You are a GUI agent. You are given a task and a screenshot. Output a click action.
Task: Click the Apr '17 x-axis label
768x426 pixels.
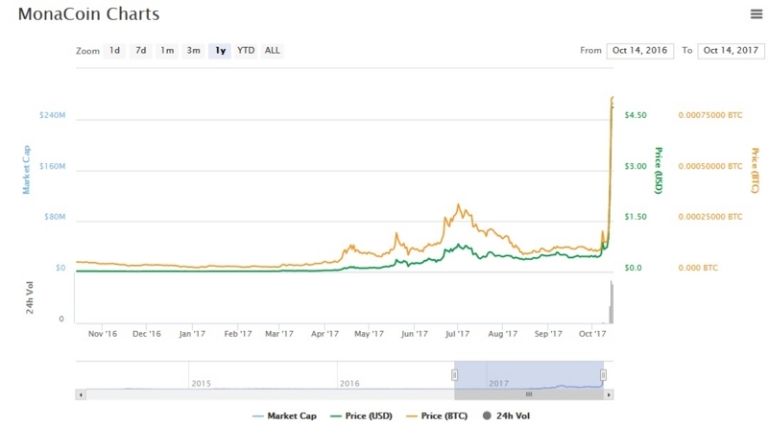pyautogui.click(x=324, y=334)
